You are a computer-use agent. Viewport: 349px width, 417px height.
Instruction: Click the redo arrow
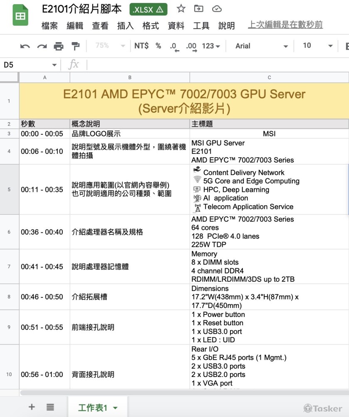point(42,46)
